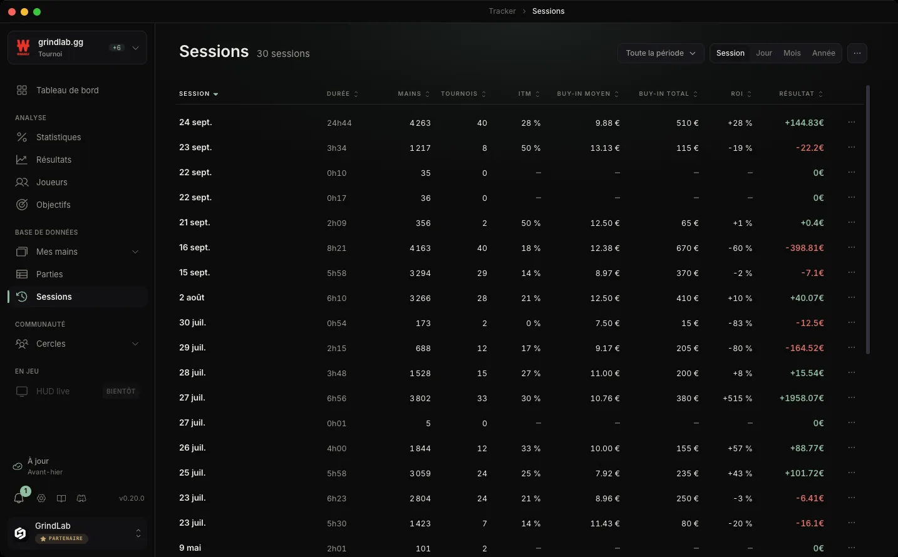The height and width of the screenshot is (557, 898).
Task: Click the Sessions history icon
Action: (22, 297)
